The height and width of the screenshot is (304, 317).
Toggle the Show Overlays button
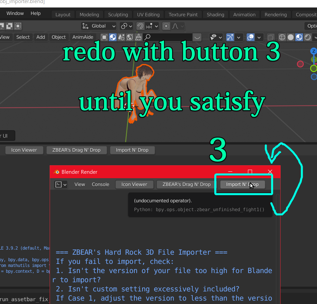(250, 37)
